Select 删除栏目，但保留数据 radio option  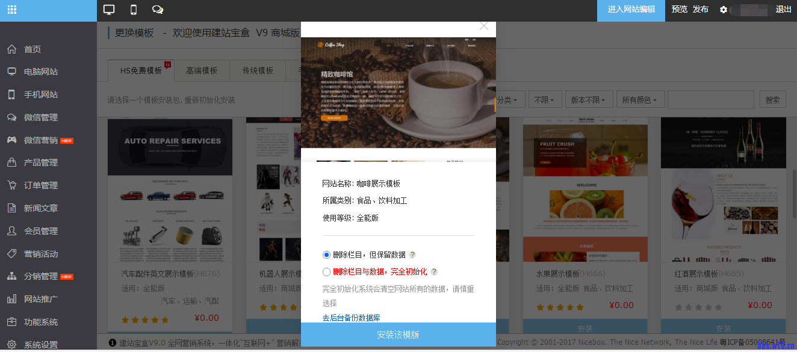(327, 255)
